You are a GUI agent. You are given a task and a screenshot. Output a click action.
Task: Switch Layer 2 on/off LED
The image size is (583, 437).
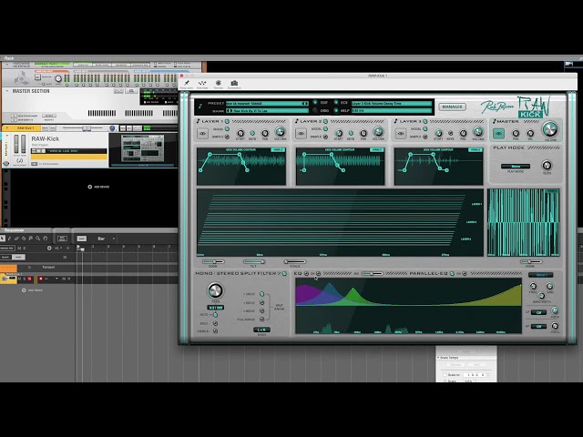pos(326,121)
